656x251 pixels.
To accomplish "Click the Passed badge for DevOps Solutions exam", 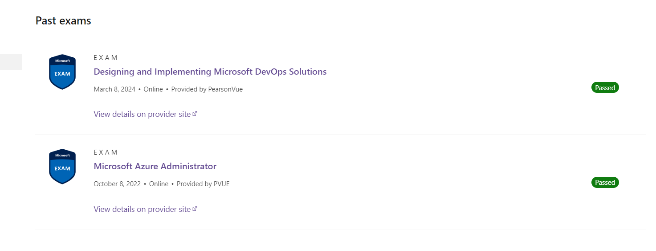I will pyautogui.click(x=605, y=88).
